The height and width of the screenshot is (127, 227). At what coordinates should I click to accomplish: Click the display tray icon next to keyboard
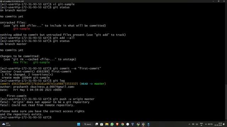click(x=197, y=124)
